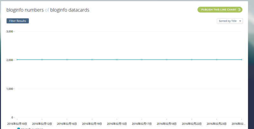
Task: Click the double chevron icon on Publish button
Action: tap(239, 10)
